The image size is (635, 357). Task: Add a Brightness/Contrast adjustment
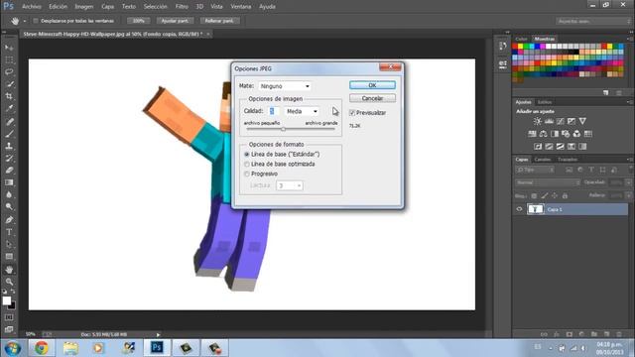pyautogui.click(x=538, y=121)
